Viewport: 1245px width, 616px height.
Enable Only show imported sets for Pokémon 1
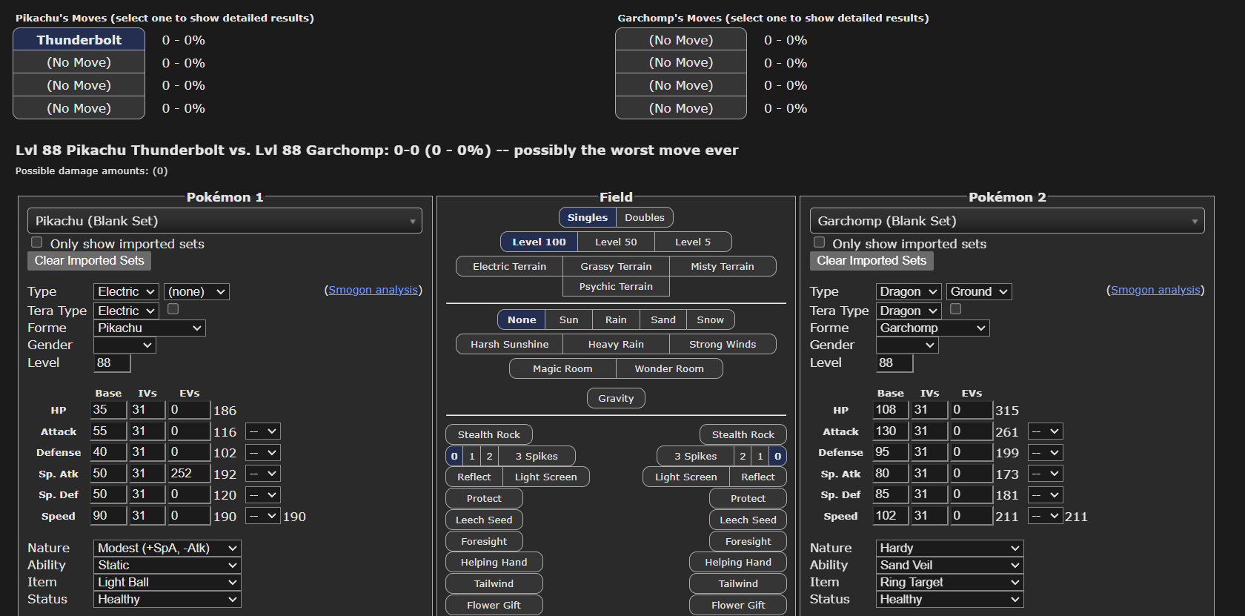click(36, 242)
